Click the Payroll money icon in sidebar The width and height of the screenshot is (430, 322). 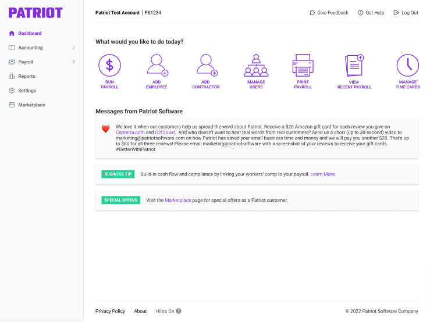(12, 62)
